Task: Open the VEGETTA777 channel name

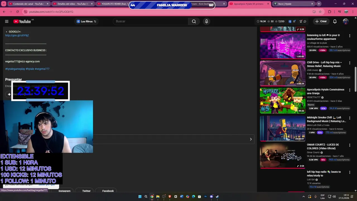Action: tap(313, 97)
